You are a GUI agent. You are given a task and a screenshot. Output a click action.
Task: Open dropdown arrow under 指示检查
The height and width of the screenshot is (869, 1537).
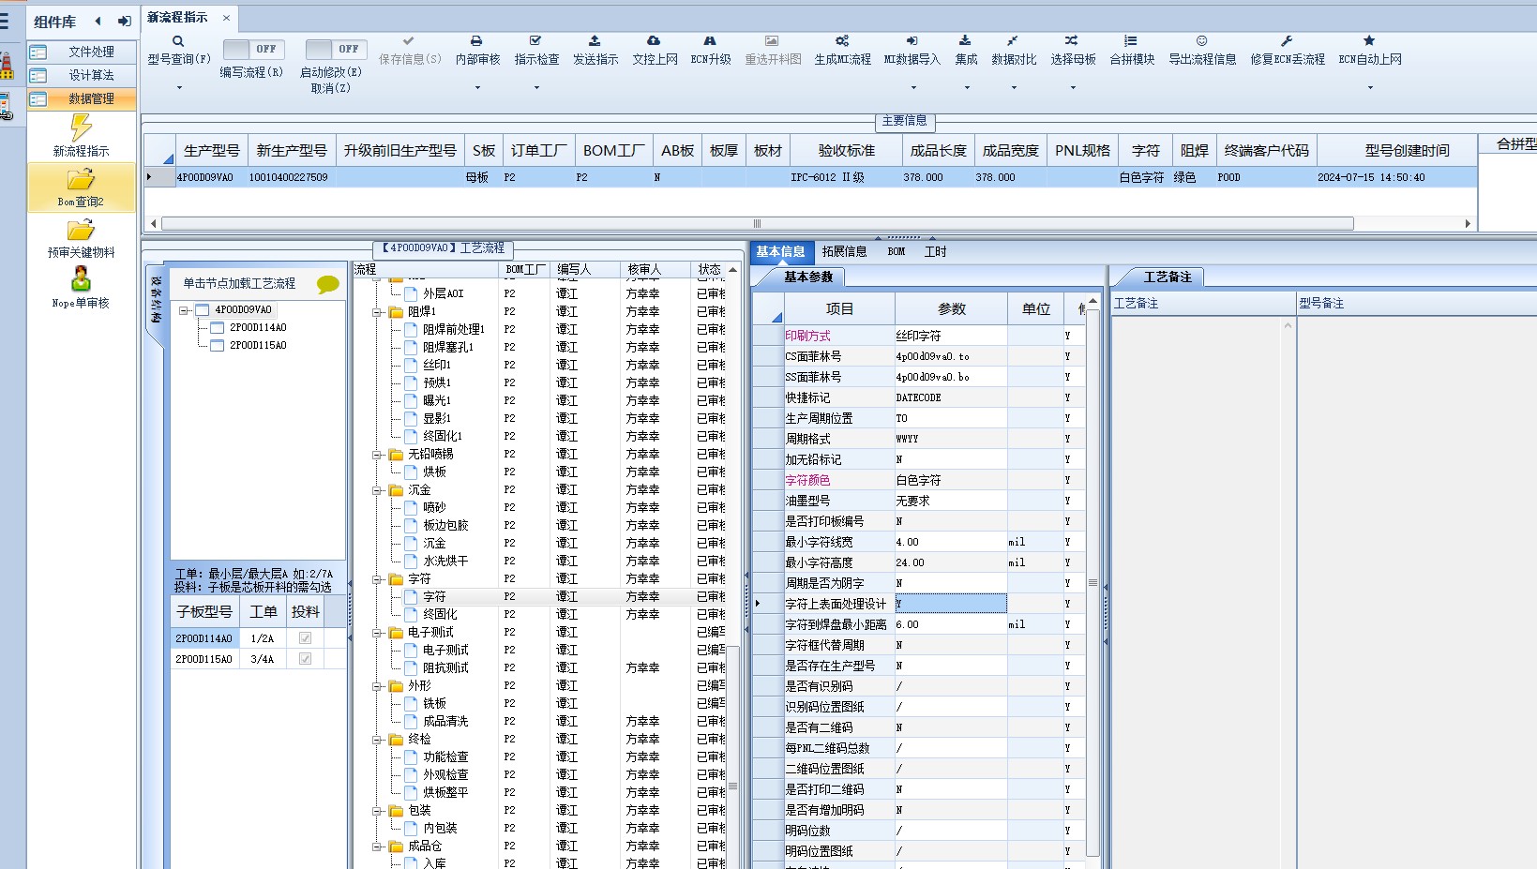[x=535, y=88]
